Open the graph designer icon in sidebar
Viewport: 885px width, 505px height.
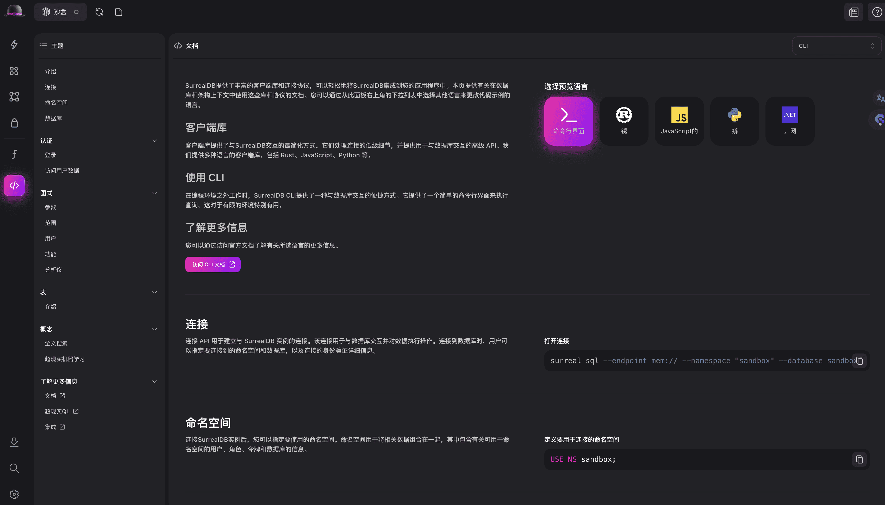point(14,97)
